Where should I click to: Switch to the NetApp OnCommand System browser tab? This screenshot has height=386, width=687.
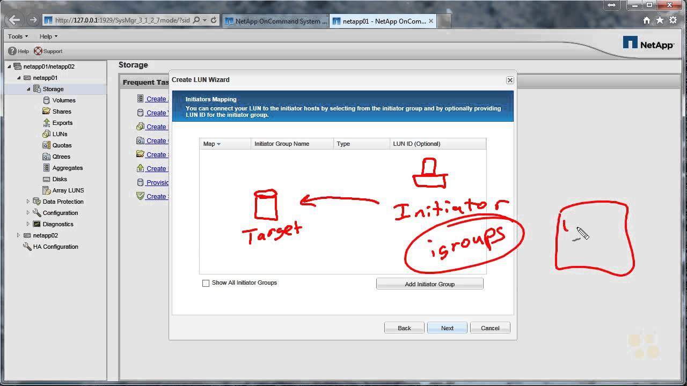coord(275,21)
